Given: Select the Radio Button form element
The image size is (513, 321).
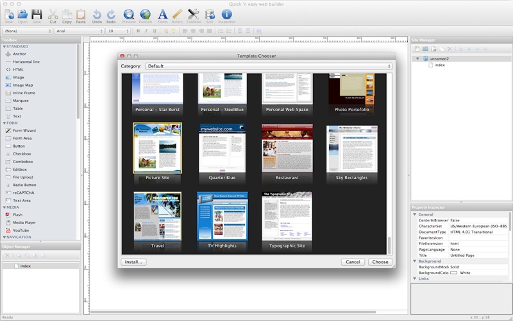Looking at the screenshot, I should coord(24,185).
